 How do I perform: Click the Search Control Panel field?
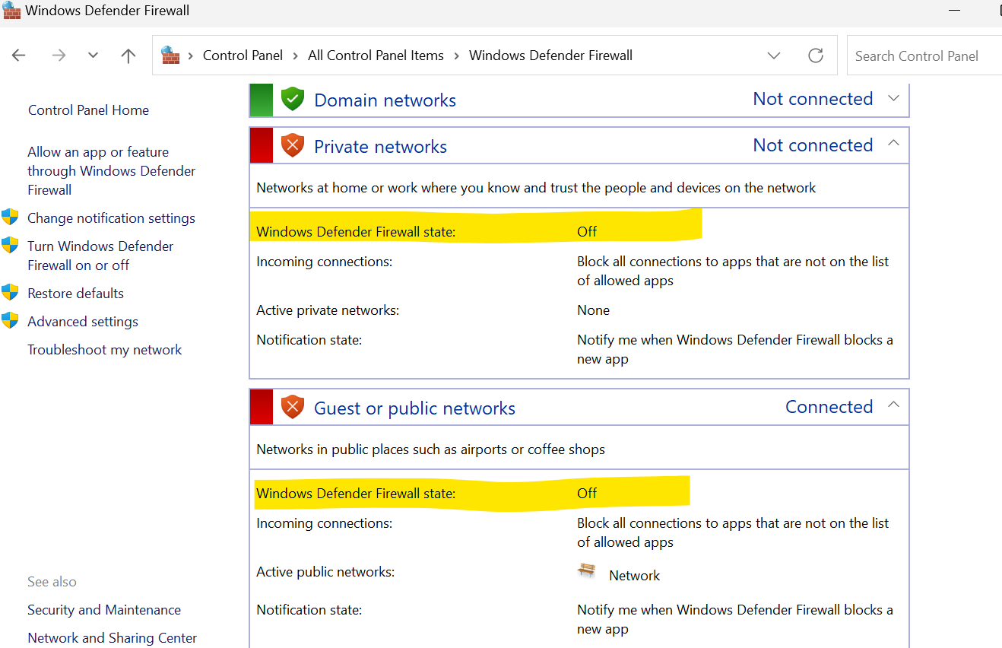(924, 56)
